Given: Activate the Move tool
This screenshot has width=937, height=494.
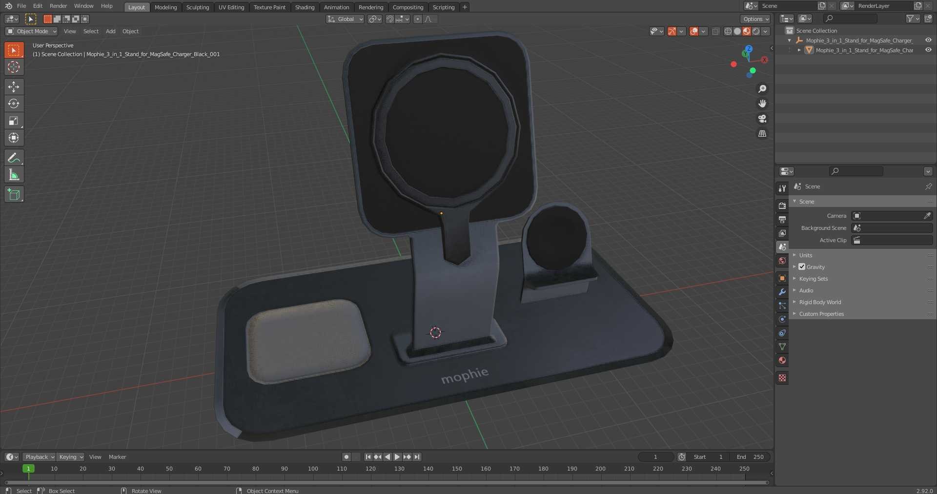Looking at the screenshot, I should click(14, 87).
